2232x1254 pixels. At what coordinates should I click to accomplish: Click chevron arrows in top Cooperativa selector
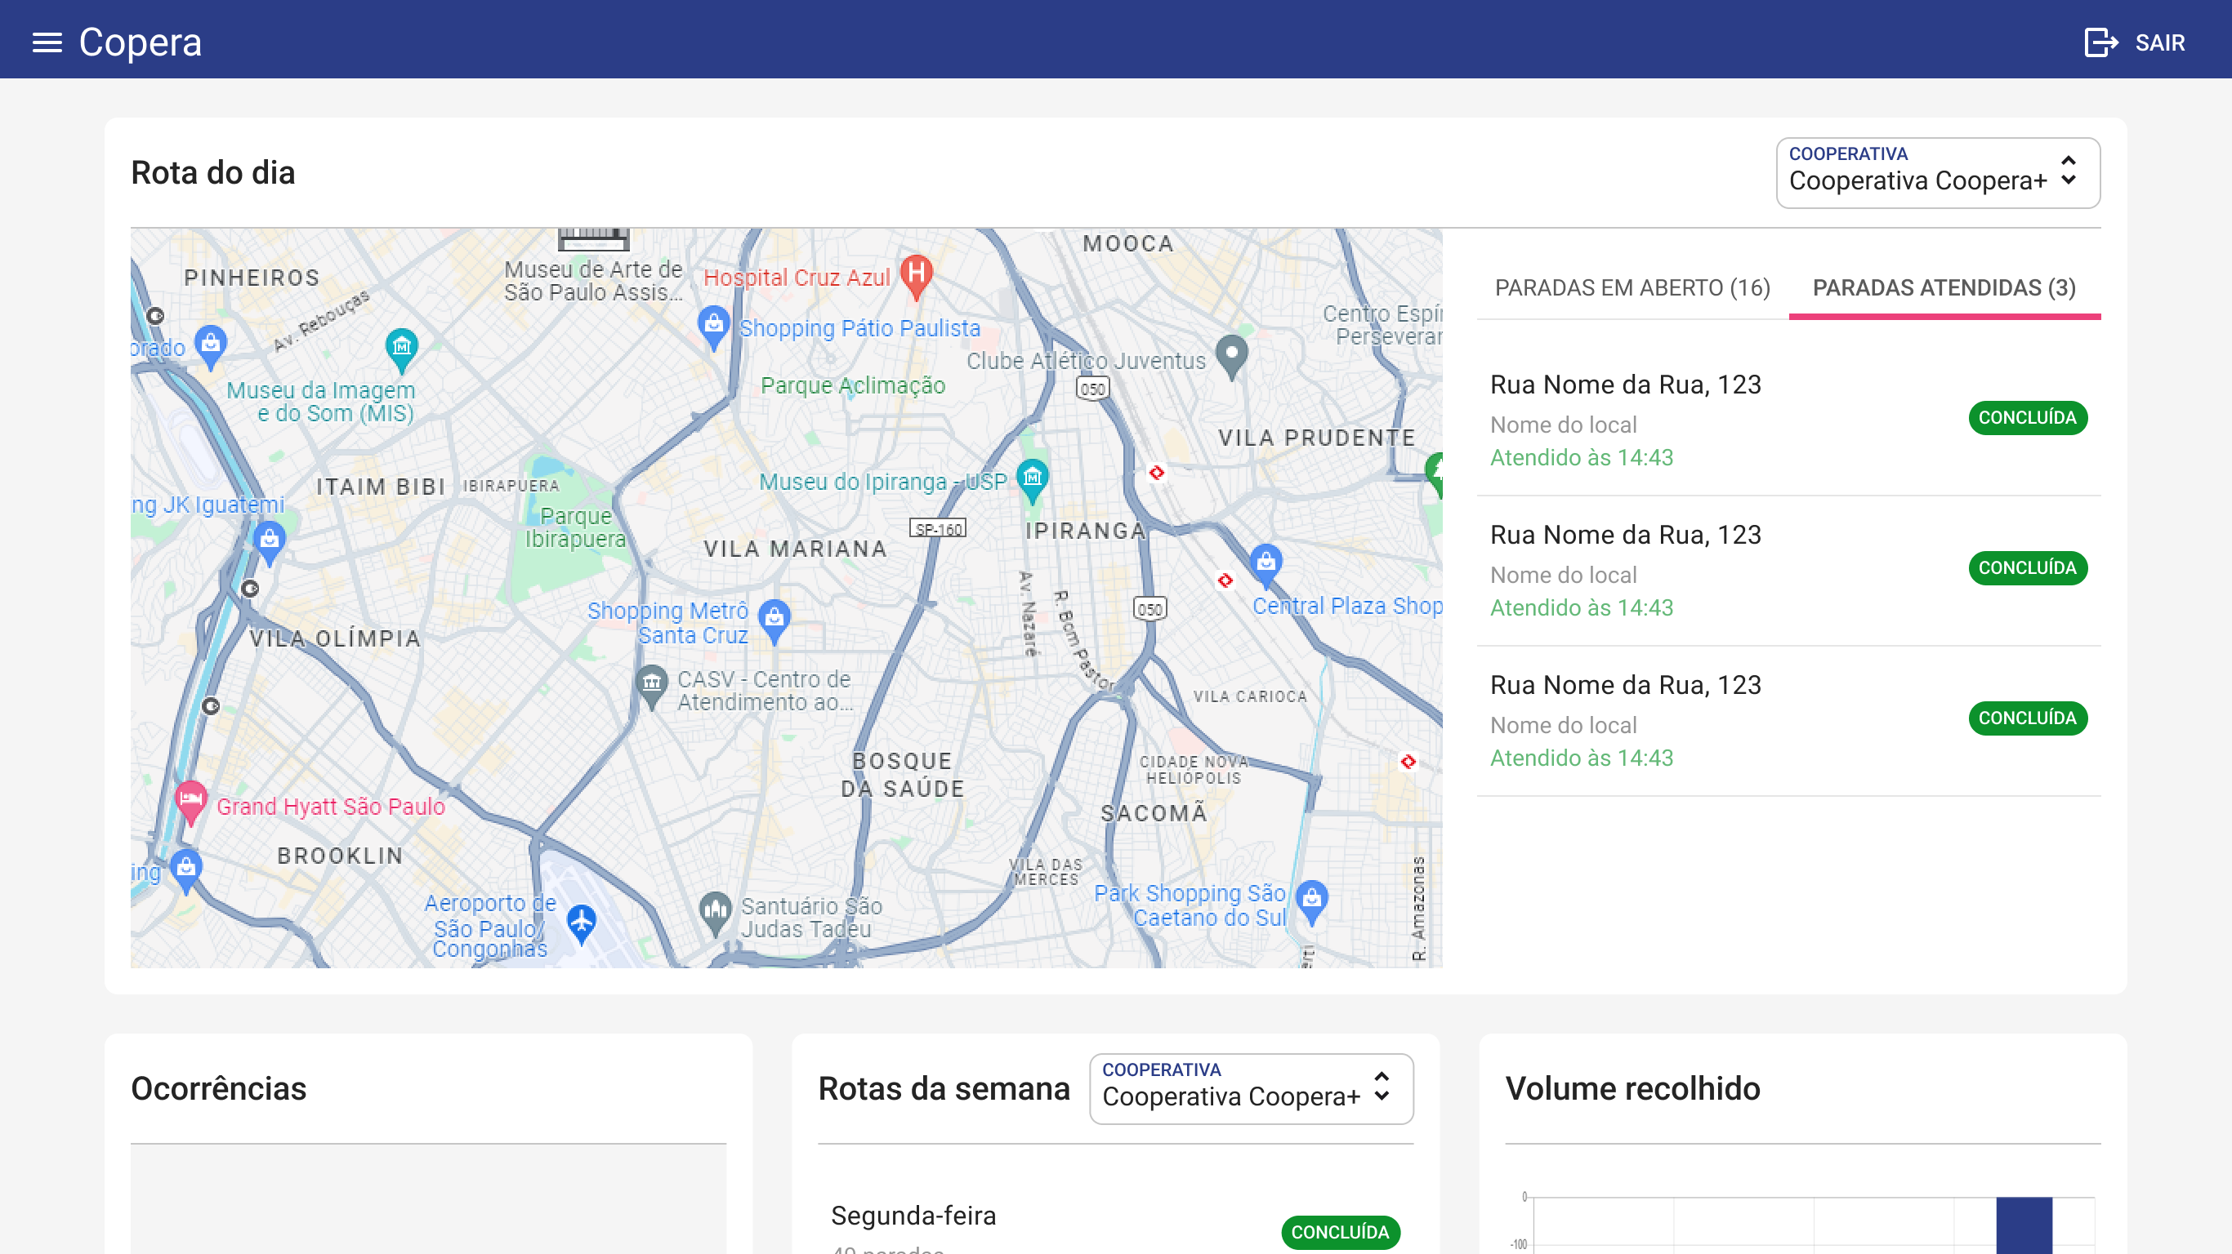[x=2069, y=171]
